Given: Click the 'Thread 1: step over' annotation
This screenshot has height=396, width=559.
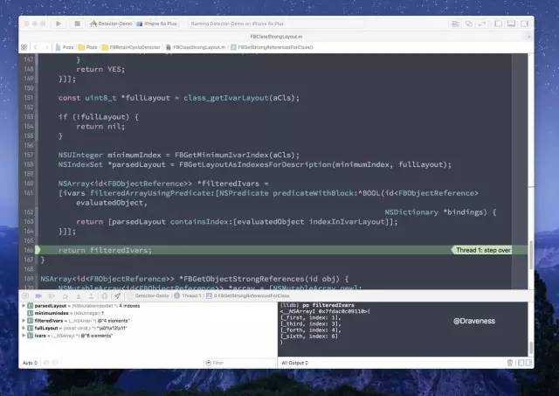Looking at the screenshot, I should (481, 250).
